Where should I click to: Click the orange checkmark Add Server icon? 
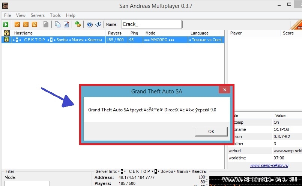(x=17, y=24)
